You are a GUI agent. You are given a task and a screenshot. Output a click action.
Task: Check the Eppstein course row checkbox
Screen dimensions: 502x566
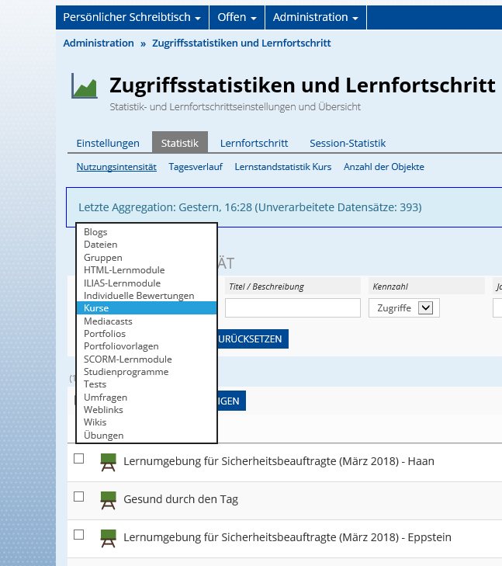(78, 535)
